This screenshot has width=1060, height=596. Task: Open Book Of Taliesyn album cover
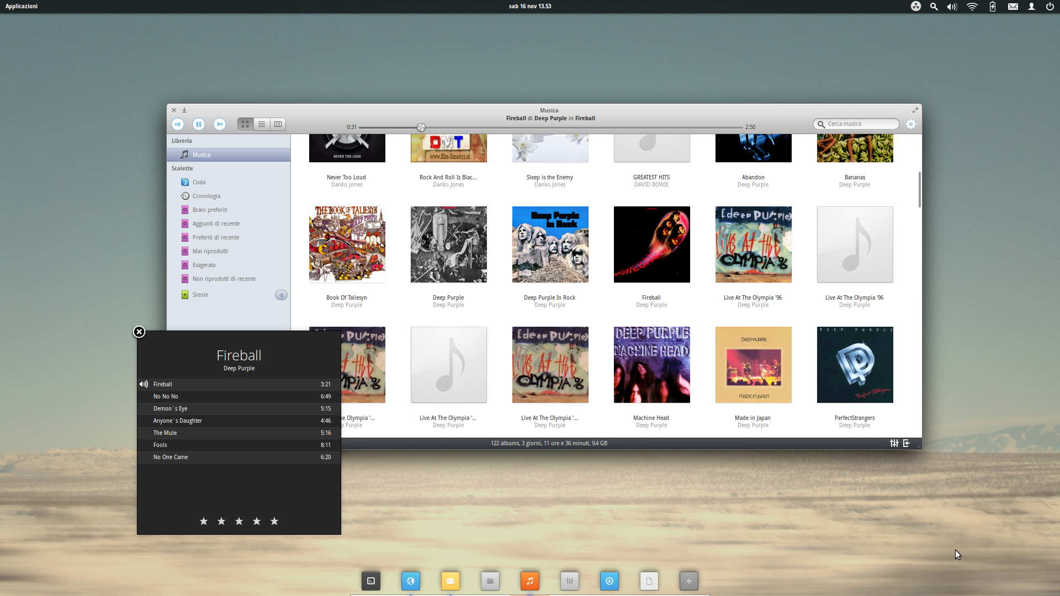coord(347,244)
